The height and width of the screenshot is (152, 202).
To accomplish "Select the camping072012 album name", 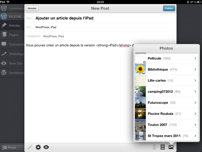I will click(x=160, y=92).
